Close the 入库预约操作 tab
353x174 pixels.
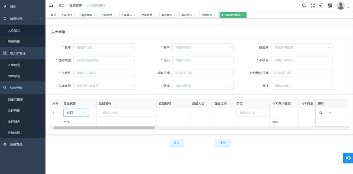tap(243, 15)
